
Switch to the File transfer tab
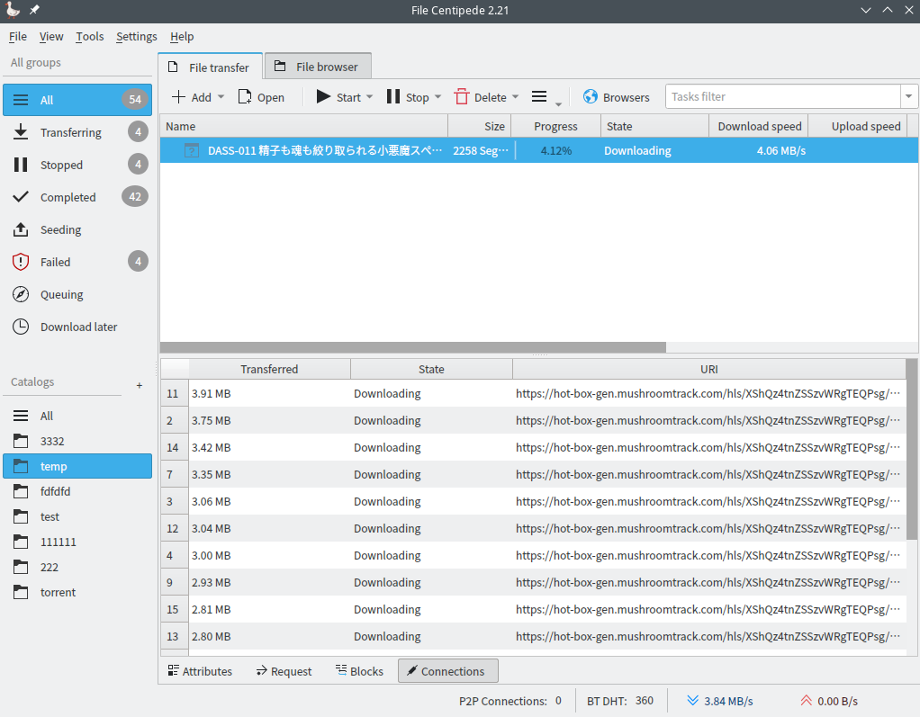(x=210, y=67)
